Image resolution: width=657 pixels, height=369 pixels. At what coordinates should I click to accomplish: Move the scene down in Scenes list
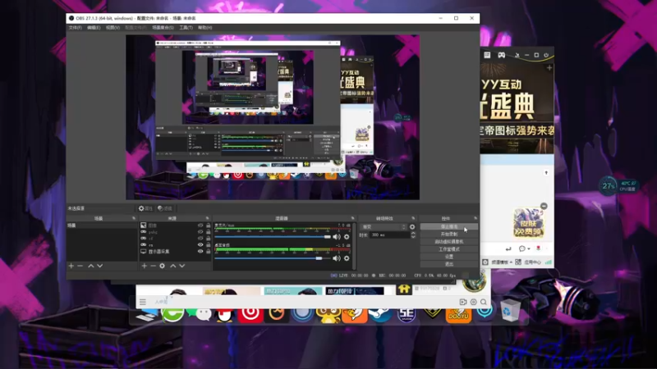(99, 266)
